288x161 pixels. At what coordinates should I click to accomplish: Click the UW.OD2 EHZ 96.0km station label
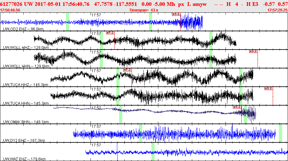23,29
